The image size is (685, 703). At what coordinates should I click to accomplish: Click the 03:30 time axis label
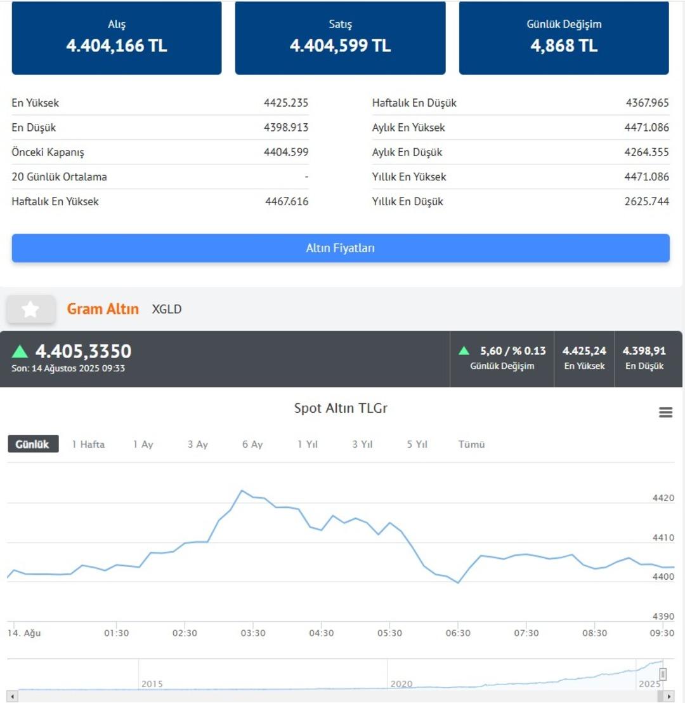click(253, 633)
